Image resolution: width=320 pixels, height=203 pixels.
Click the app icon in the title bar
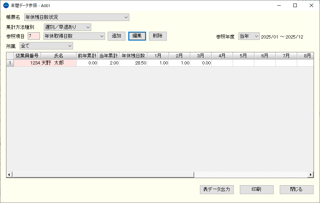6,5
